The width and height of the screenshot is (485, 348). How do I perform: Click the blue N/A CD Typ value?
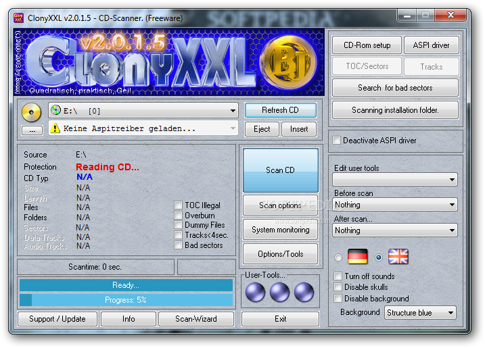(85, 177)
